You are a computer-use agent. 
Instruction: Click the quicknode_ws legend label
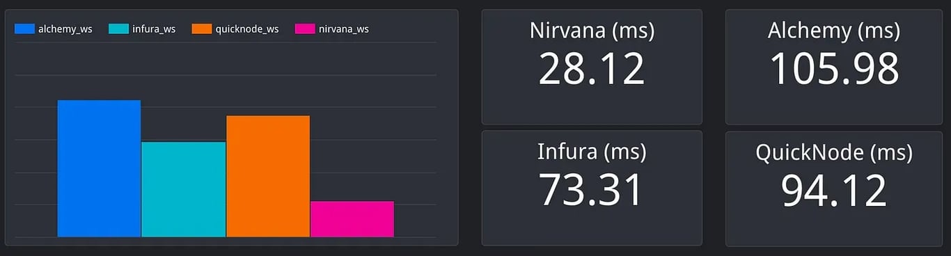click(247, 29)
